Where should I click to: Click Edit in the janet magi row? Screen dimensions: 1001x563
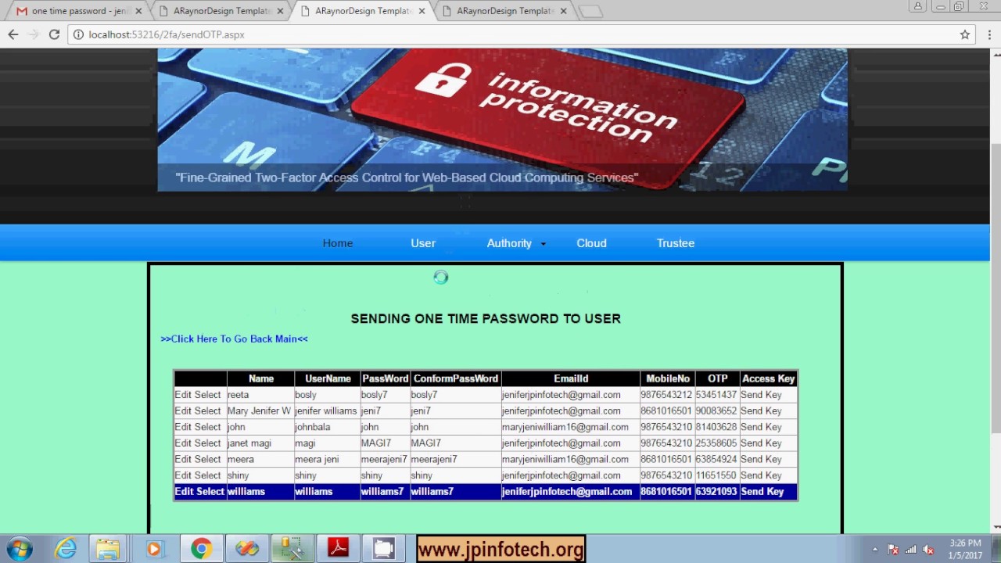184,443
